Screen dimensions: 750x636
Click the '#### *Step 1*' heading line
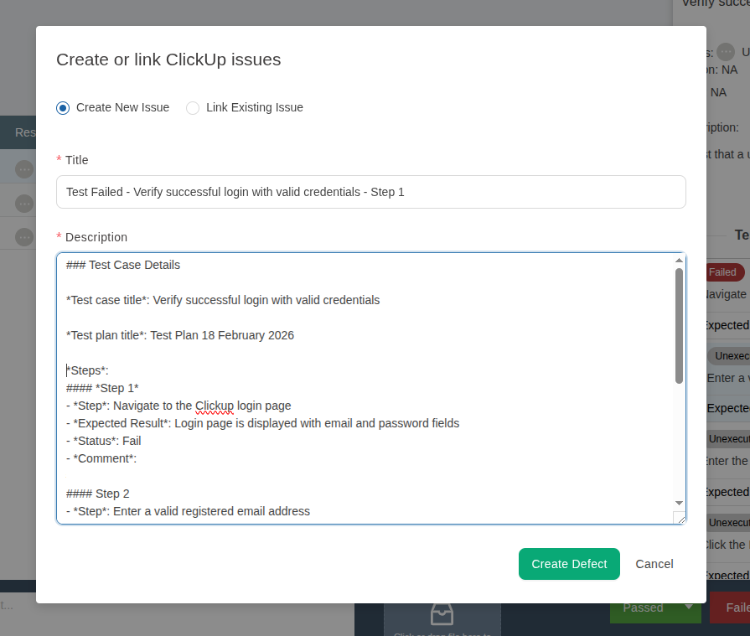click(102, 388)
